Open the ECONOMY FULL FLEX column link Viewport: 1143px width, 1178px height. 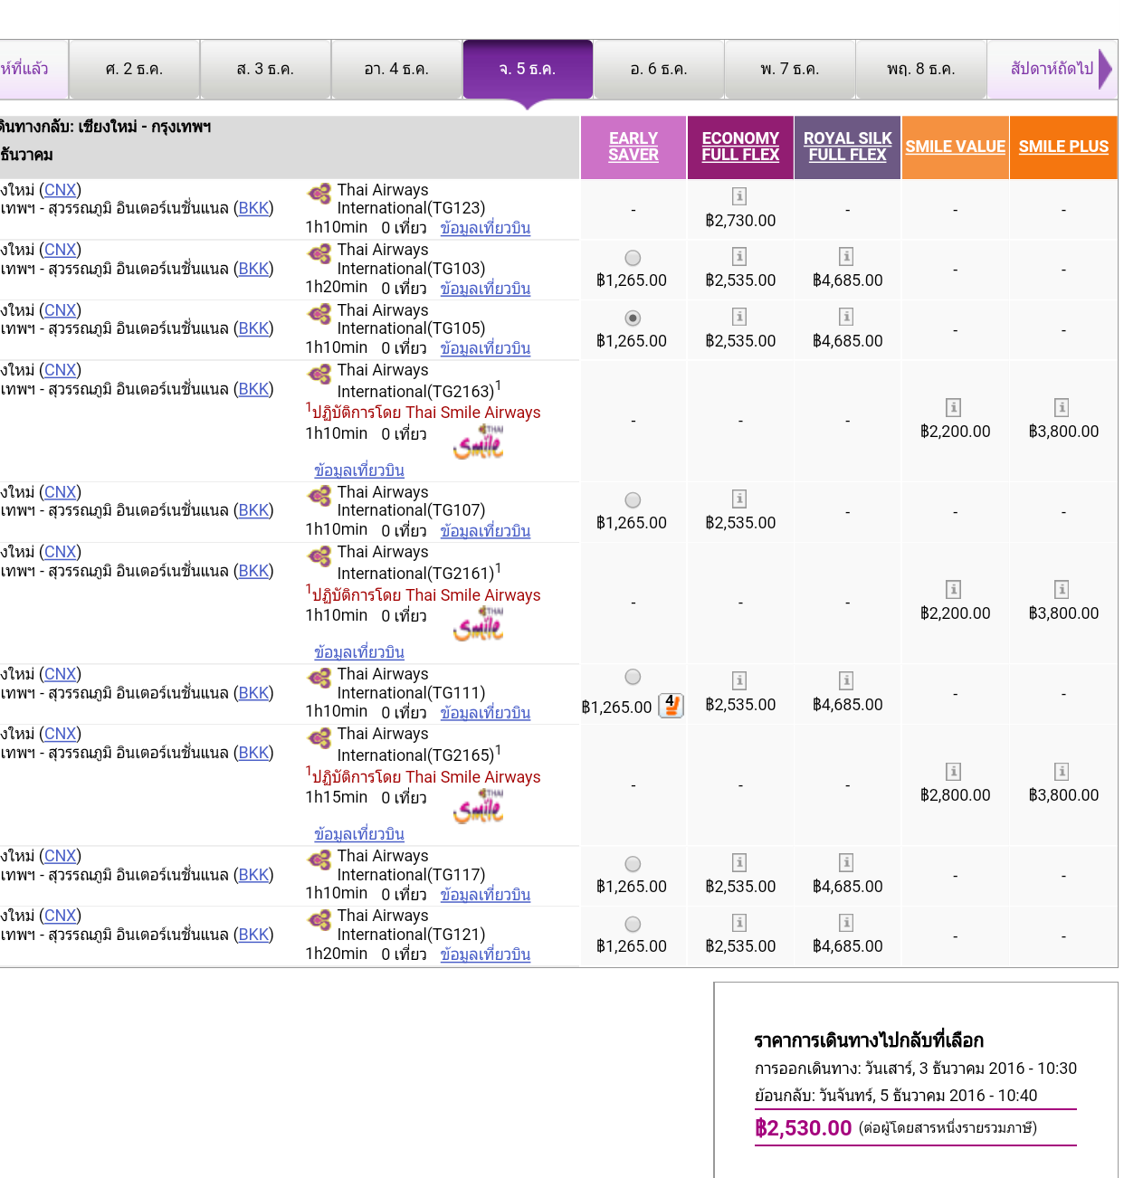(740, 147)
